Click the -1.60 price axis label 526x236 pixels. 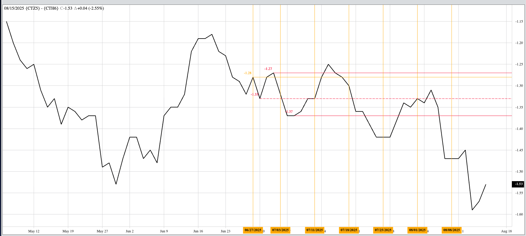pyautogui.click(x=519, y=214)
